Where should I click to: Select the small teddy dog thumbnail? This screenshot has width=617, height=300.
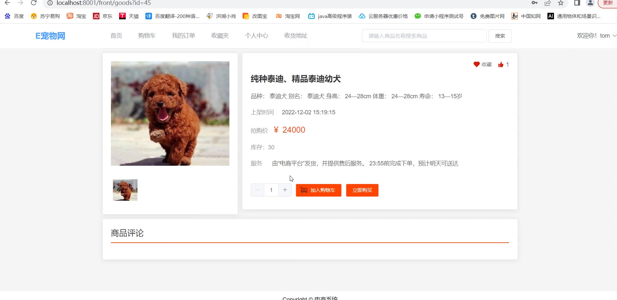click(125, 190)
